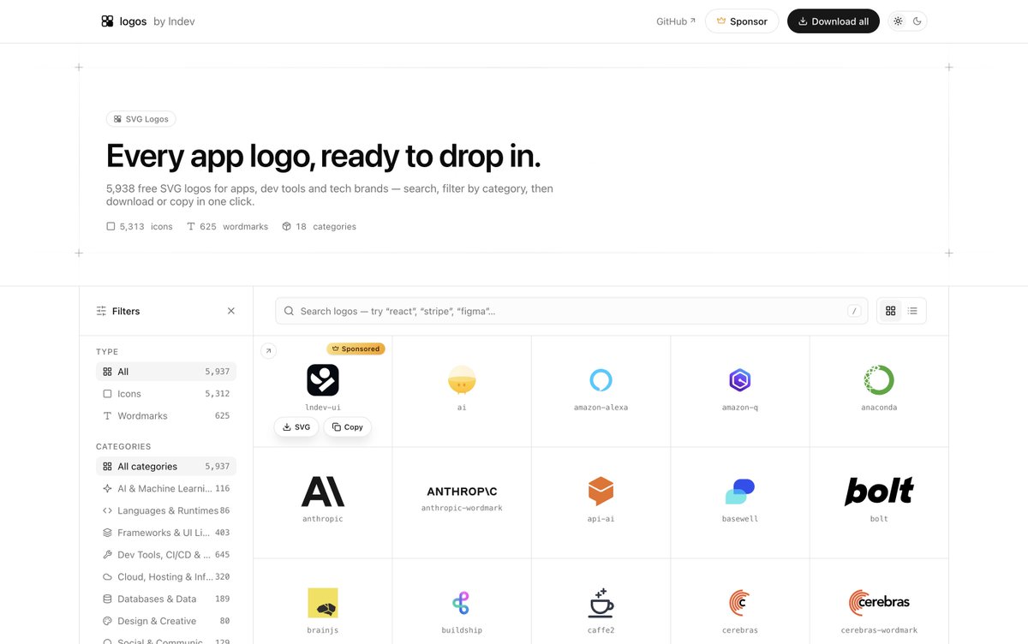
Task: Switch to dark theme moon icon
Action: tap(917, 21)
